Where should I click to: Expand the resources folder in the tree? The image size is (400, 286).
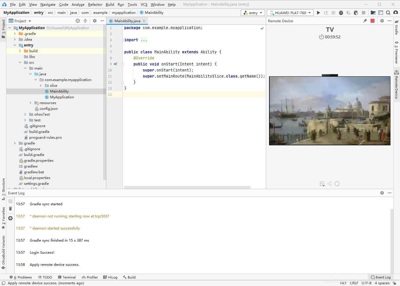click(30, 103)
